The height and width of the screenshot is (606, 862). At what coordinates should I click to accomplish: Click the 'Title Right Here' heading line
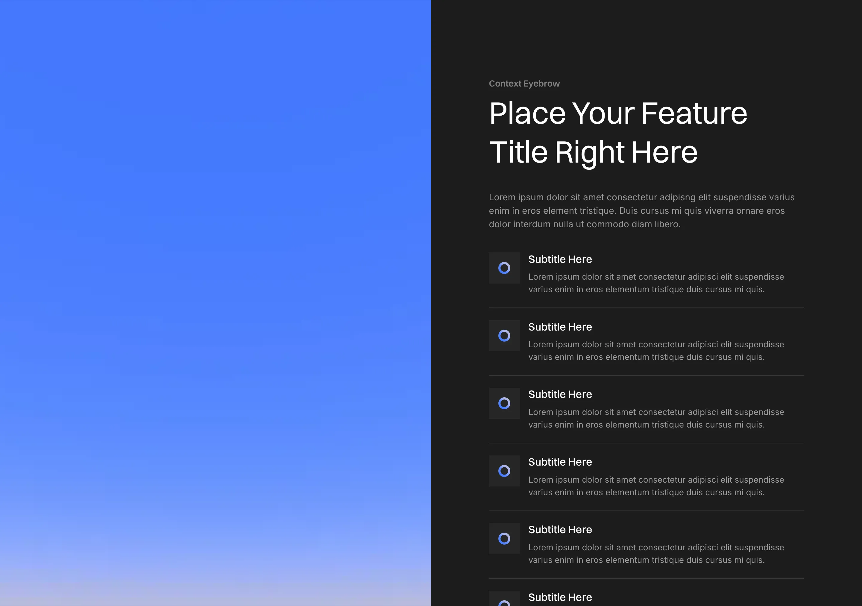(x=593, y=152)
